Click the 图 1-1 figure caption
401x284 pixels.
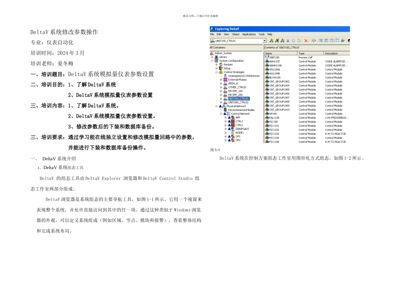coord(215,150)
